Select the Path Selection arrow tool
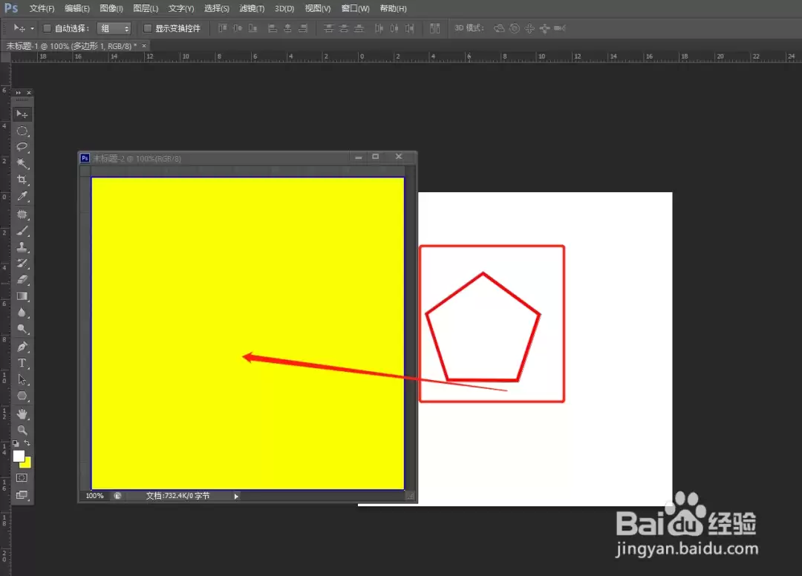 point(22,379)
